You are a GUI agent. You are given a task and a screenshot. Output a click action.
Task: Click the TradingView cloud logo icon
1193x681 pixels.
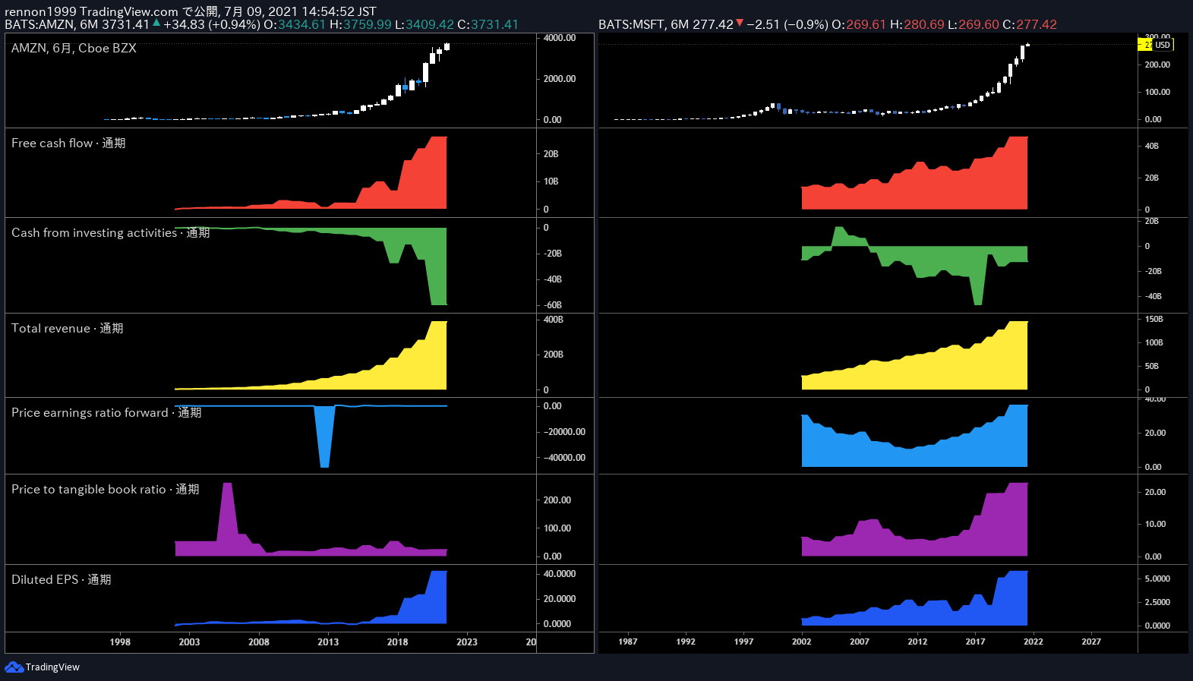(x=14, y=667)
